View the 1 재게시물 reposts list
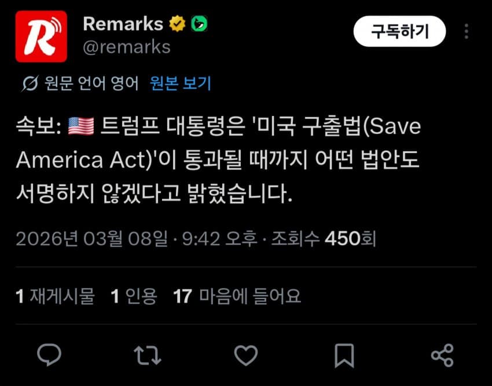The height and width of the screenshot is (386, 492). (55, 296)
